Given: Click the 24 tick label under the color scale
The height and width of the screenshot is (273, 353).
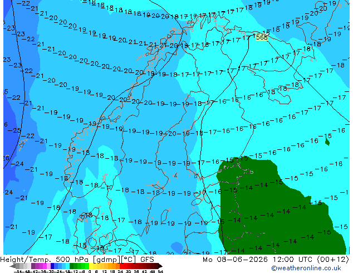Looking at the screenshot, I should pos(120,271).
